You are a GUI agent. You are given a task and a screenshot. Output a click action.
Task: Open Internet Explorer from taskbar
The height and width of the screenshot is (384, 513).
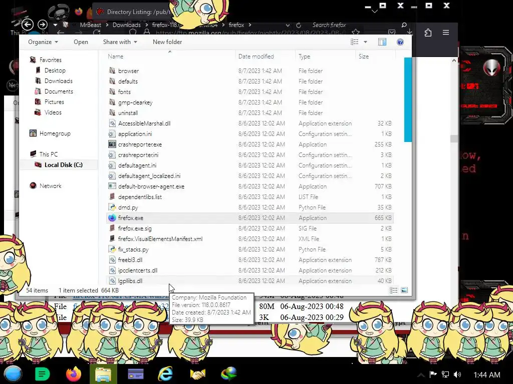click(165, 374)
